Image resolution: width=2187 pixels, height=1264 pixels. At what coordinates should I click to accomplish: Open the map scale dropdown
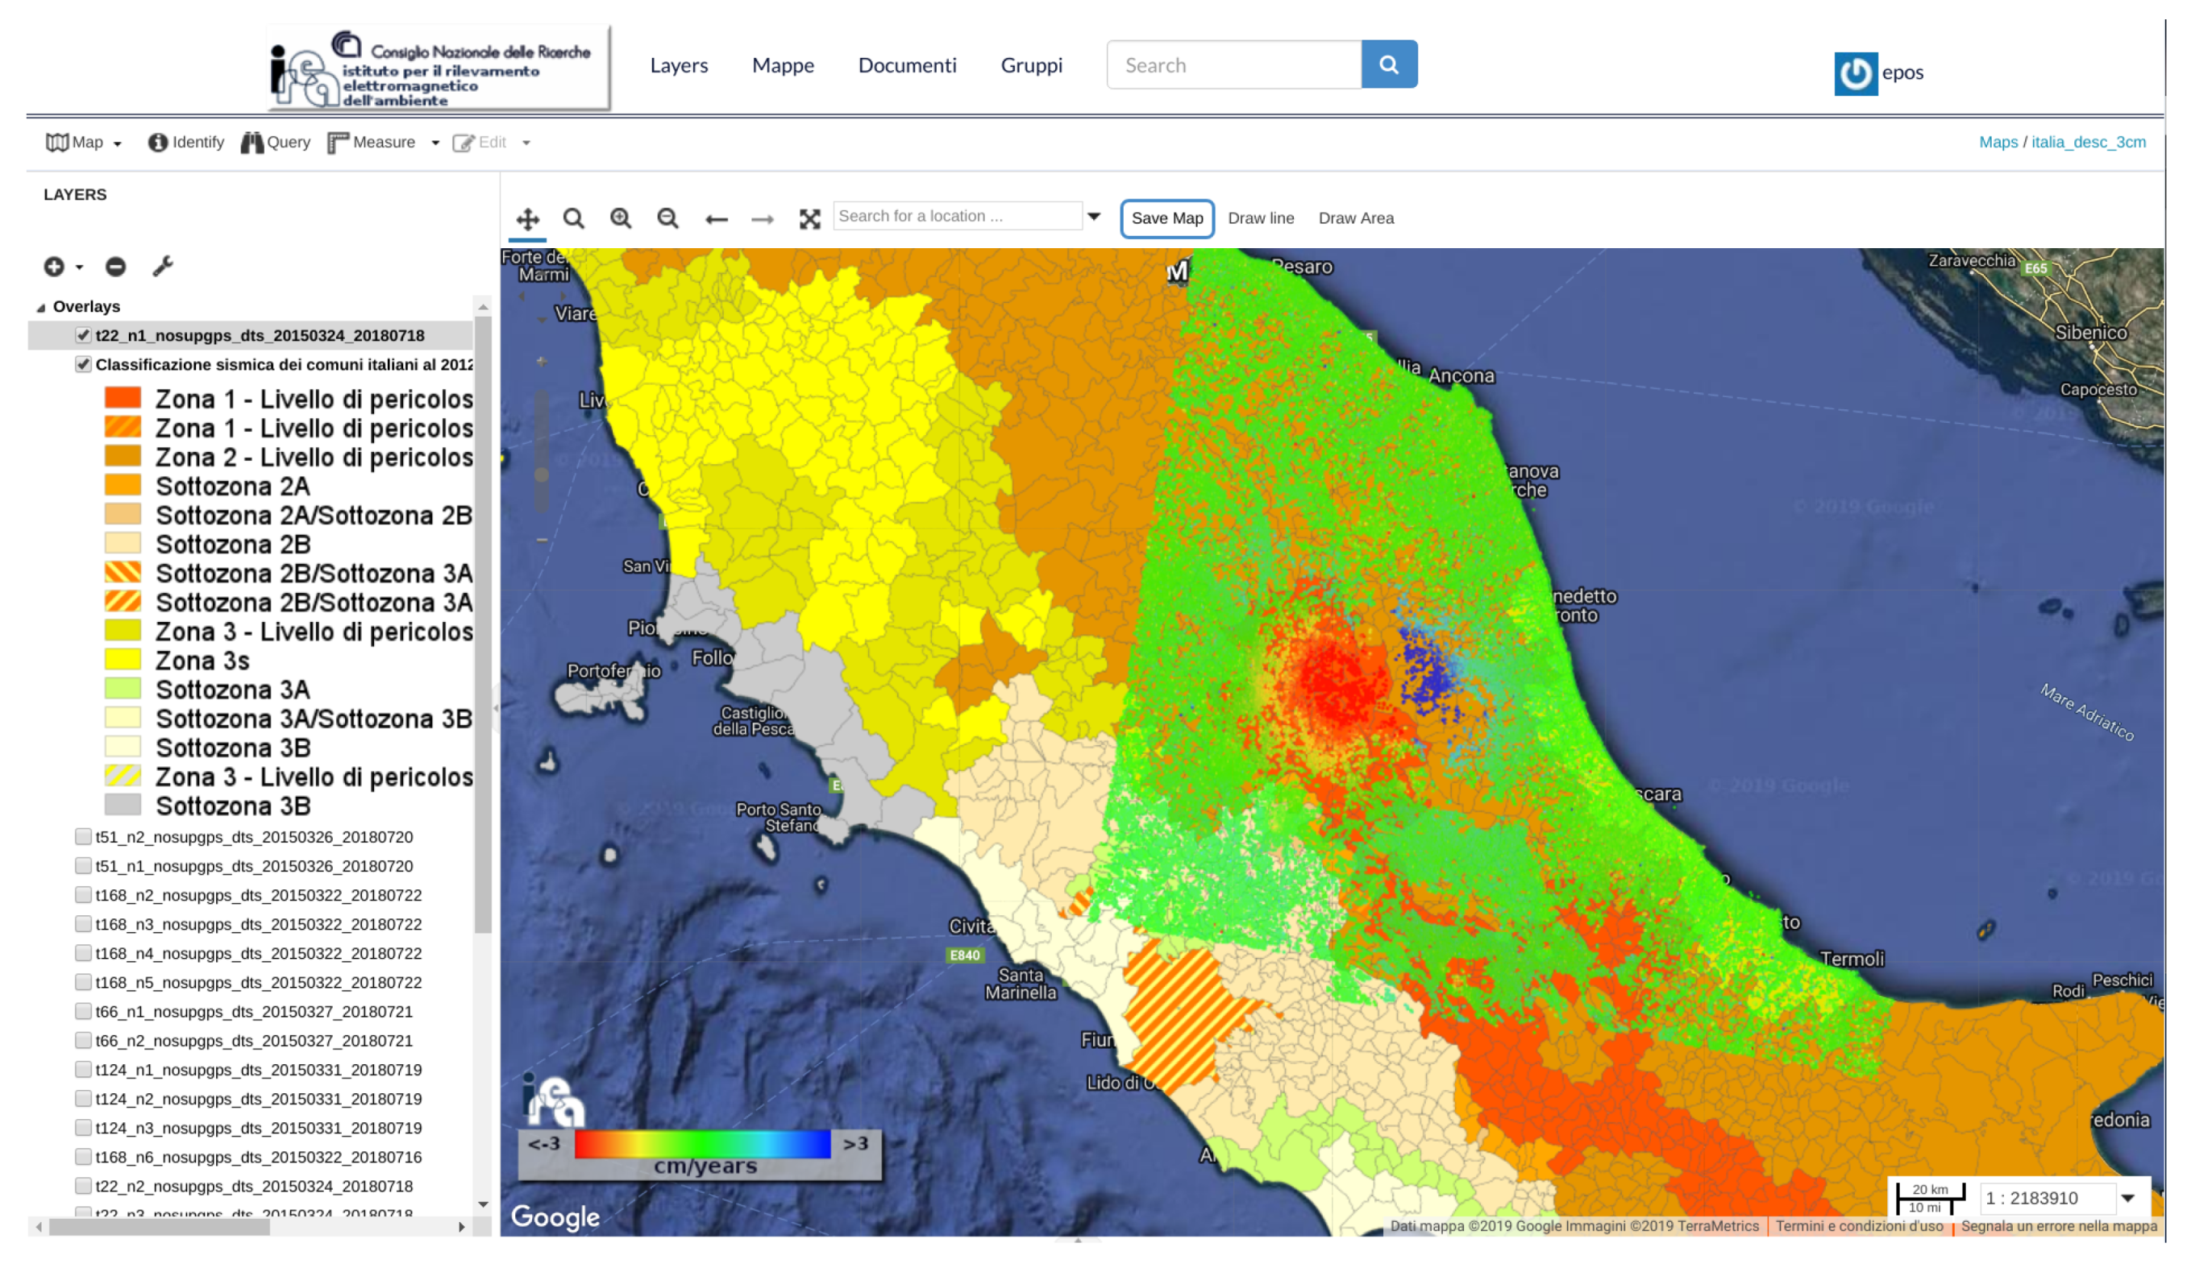pos(2127,1198)
